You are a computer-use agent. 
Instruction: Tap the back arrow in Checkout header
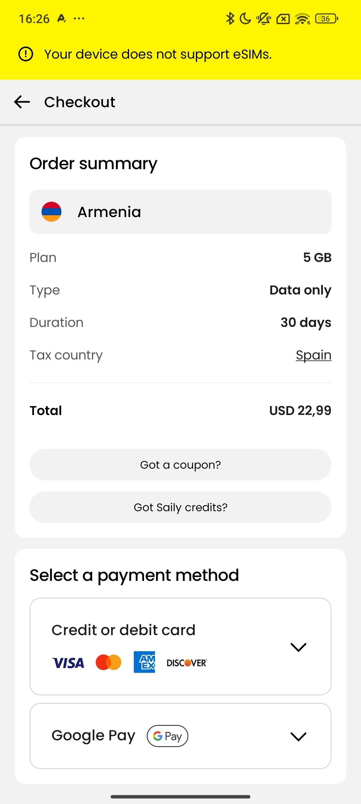tap(22, 102)
